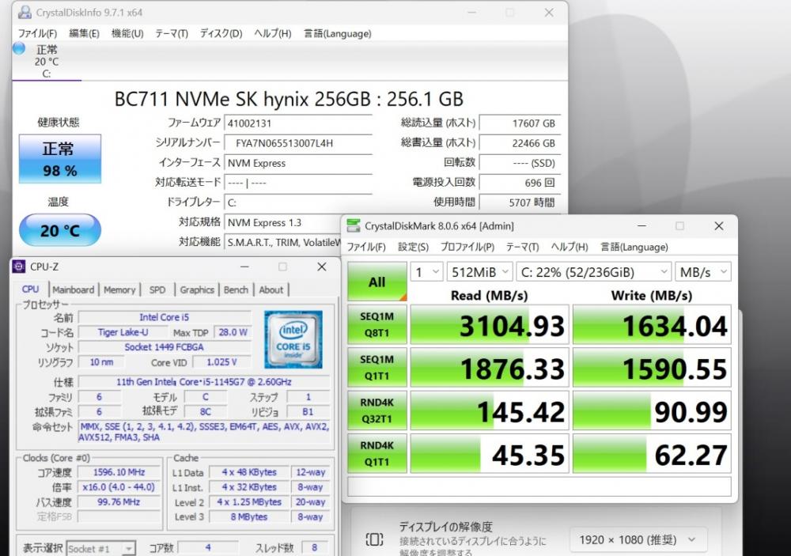Open the C: 22% (52/236GiB) drive dropdown
The width and height of the screenshot is (791, 556).
coord(594,272)
